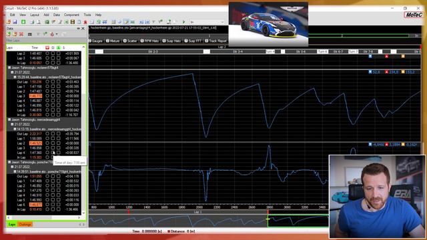427x240 pixels.
Task: Click the blue floppy disk save icon
Action: pyautogui.click(x=15, y=22)
